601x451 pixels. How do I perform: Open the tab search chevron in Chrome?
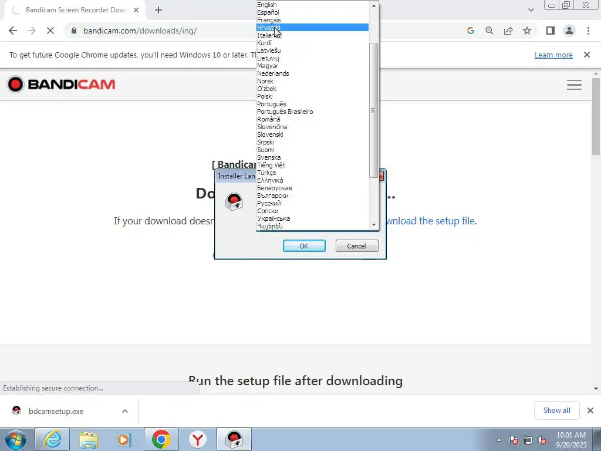531,10
